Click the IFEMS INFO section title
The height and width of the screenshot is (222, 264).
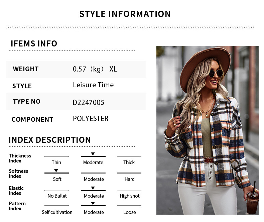click(34, 43)
